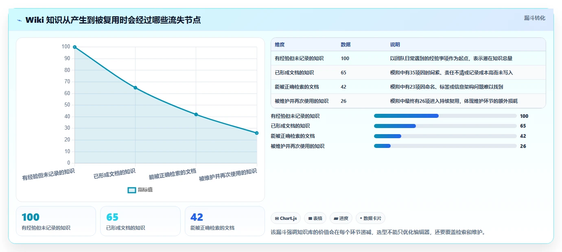Viewport: 562px width, 252px height.
Task: Click the progress bar for 被维护并再次使用的知识
Action: coord(445,146)
